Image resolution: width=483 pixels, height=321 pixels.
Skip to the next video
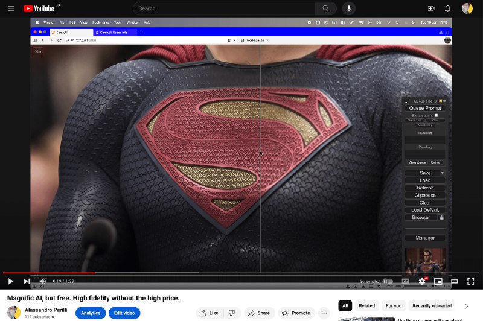27,281
